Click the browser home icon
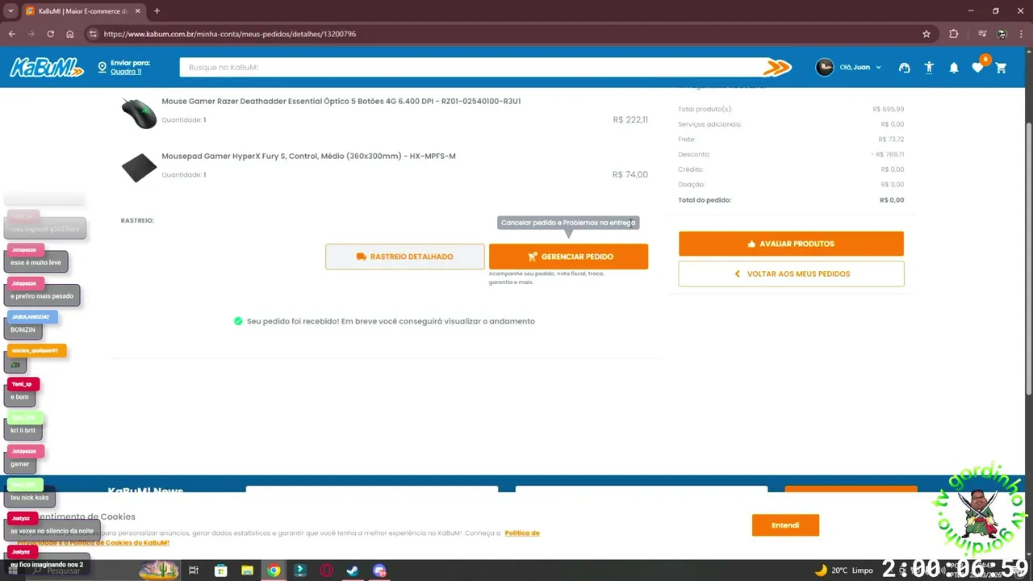 point(70,34)
